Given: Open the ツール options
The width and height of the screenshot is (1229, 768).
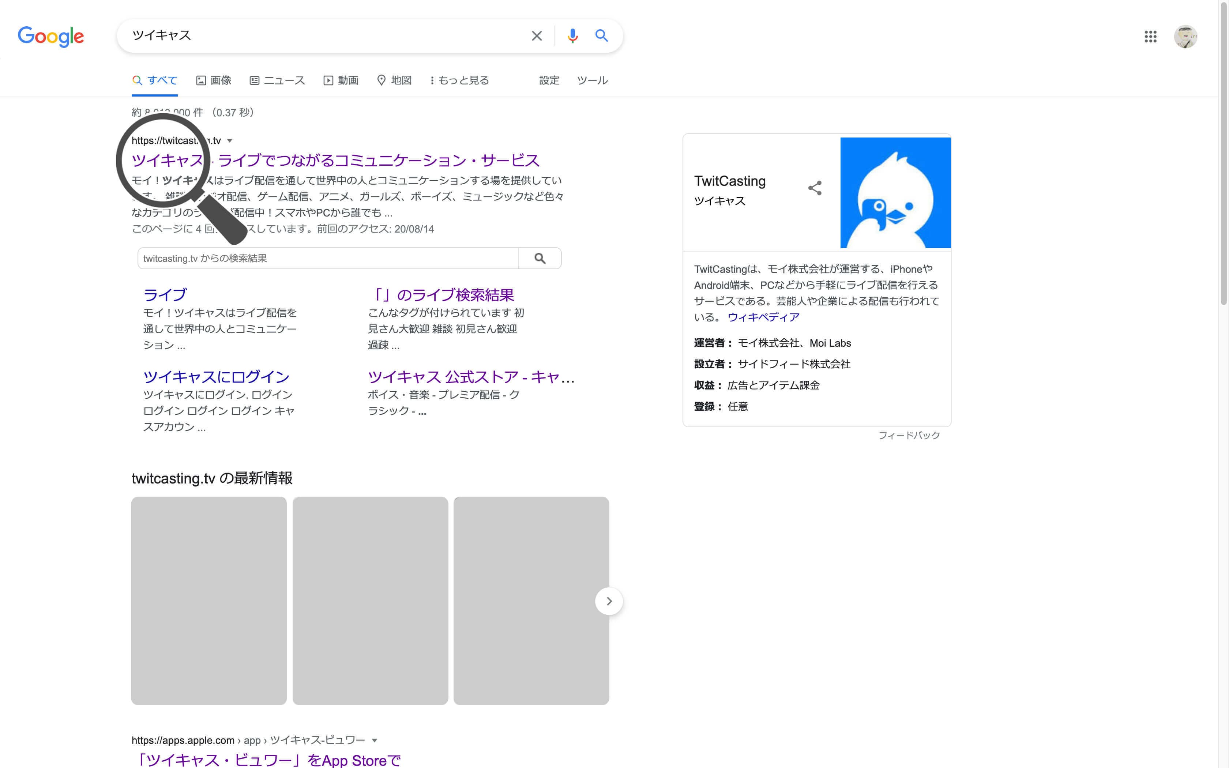Looking at the screenshot, I should coord(592,80).
